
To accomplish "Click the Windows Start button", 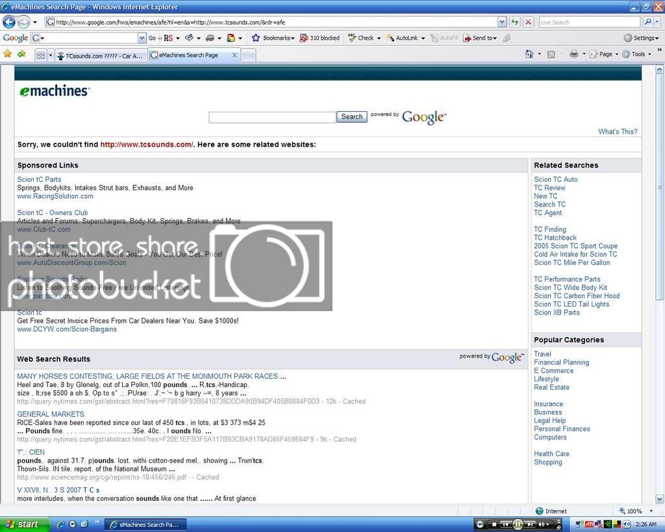I will coord(25,525).
